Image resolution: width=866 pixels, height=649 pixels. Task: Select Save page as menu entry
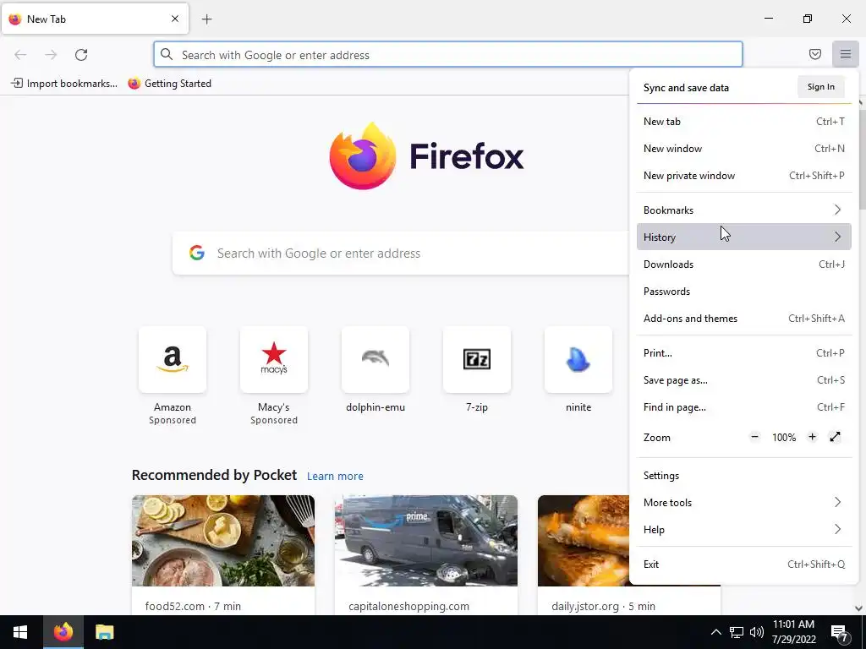pyautogui.click(x=744, y=380)
